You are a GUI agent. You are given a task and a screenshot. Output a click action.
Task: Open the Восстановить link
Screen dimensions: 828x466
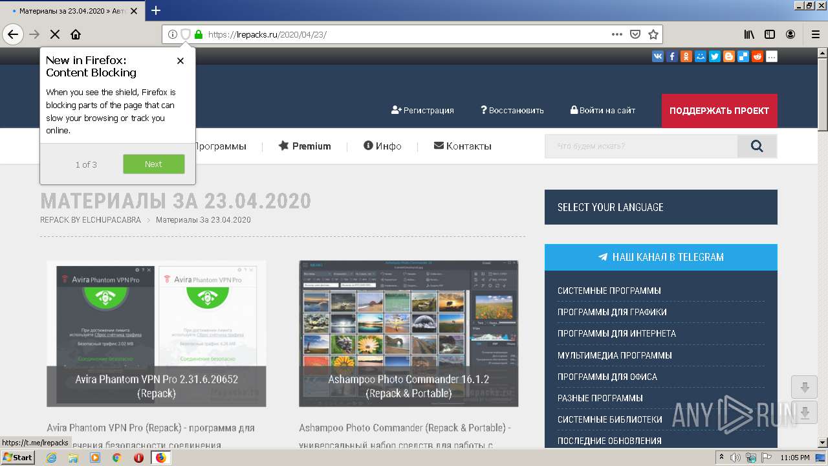512,110
